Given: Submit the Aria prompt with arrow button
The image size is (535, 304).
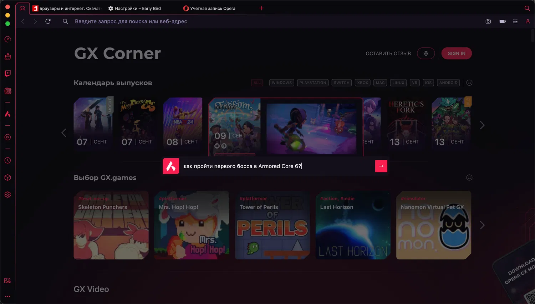Looking at the screenshot, I should [x=381, y=166].
